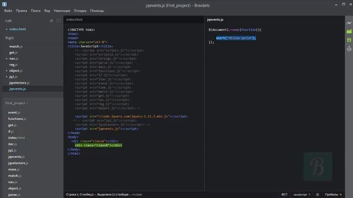The width and height of the screenshot is (353, 198).
Task: Open jqevents.js in project tree
Action: pos(17,157)
